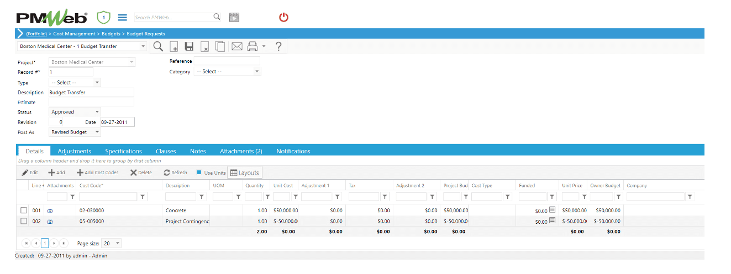731x274 pixels.
Task: Click the filter icon for Company column
Action: pos(690,196)
